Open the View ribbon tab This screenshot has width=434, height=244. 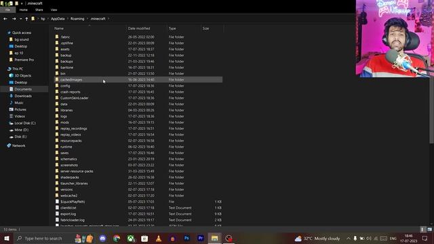click(54, 9)
